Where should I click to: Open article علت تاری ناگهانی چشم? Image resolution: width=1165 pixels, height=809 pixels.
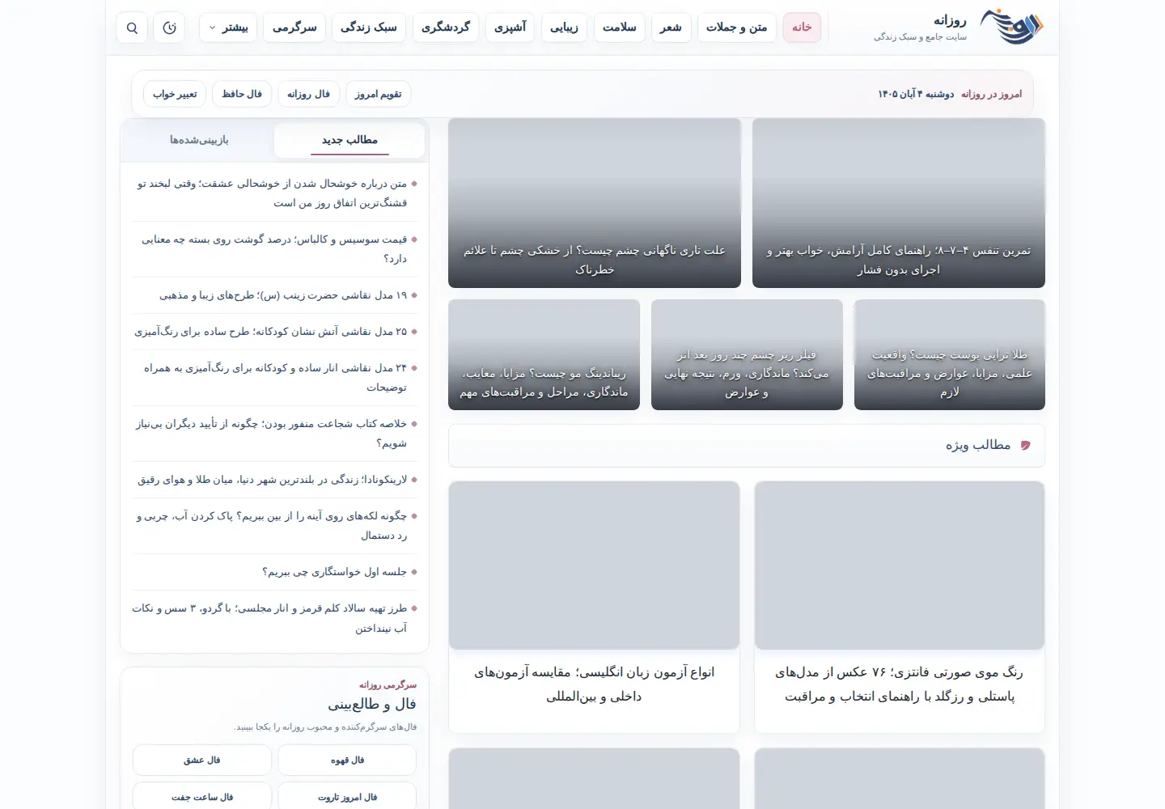tap(595, 203)
